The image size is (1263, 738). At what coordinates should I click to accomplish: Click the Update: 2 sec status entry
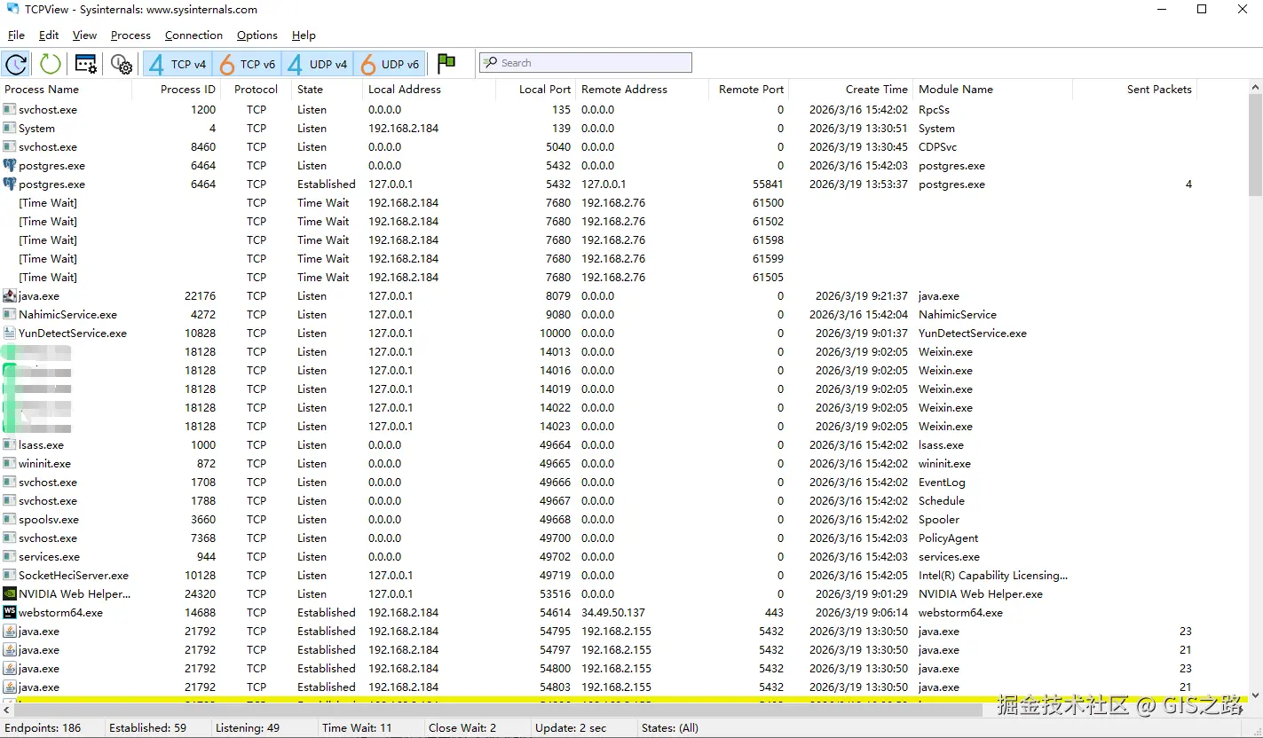(x=571, y=728)
